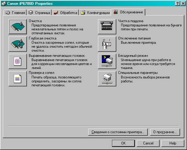Open the Обработка tab

tap(65, 12)
